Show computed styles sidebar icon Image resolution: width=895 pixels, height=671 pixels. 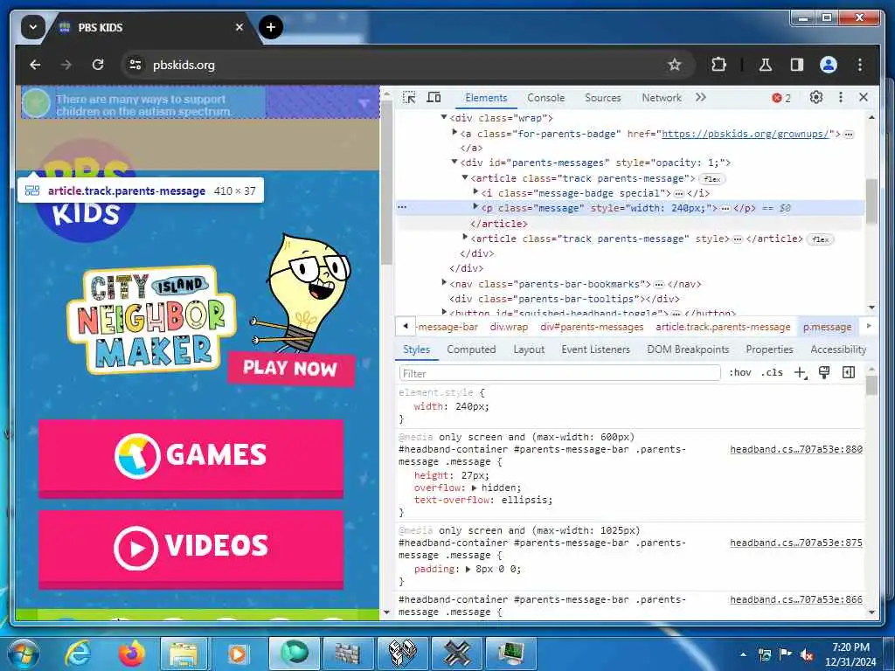pyautogui.click(x=849, y=372)
